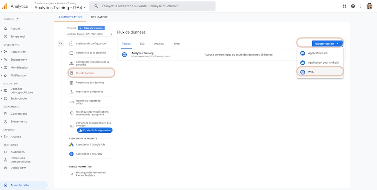Open the Analytics Training - GA4 account selector

(x=60, y=8)
